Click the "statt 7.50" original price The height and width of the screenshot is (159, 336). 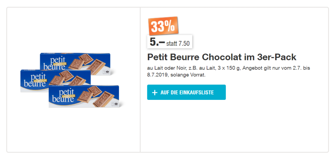point(178,43)
